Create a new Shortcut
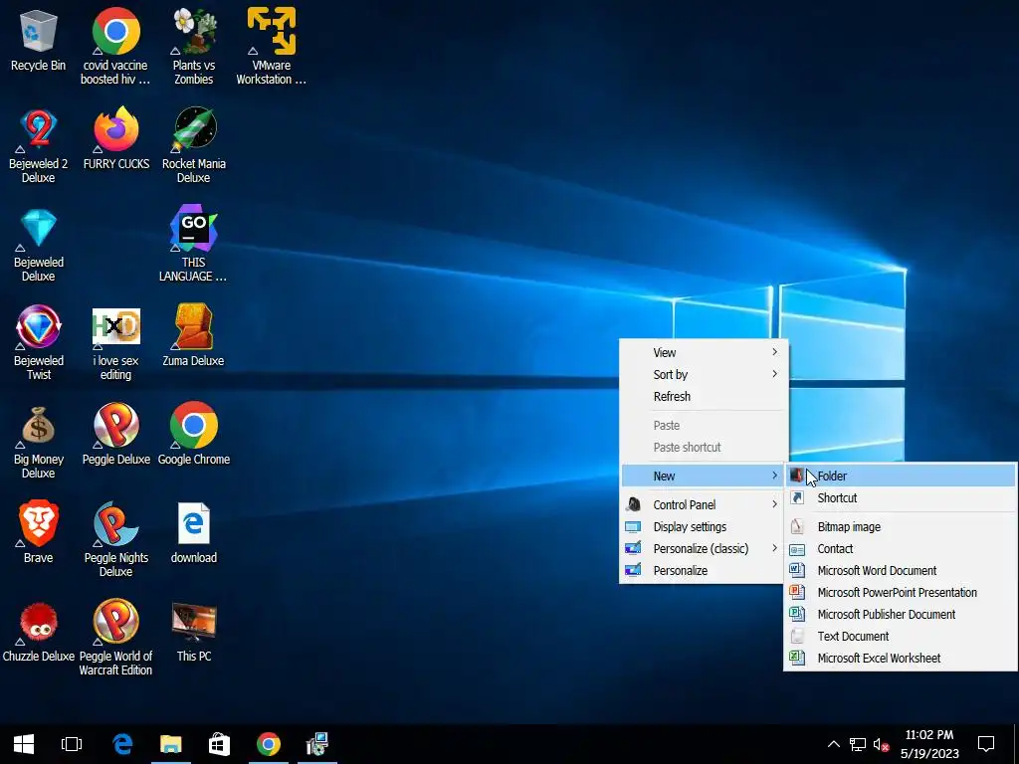This screenshot has height=764, width=1019. point(900,498)
